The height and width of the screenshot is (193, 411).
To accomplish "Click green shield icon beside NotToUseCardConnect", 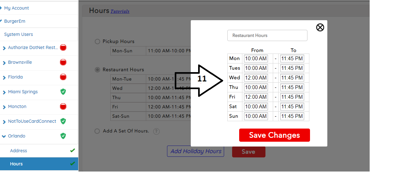I will click(63, 121).
